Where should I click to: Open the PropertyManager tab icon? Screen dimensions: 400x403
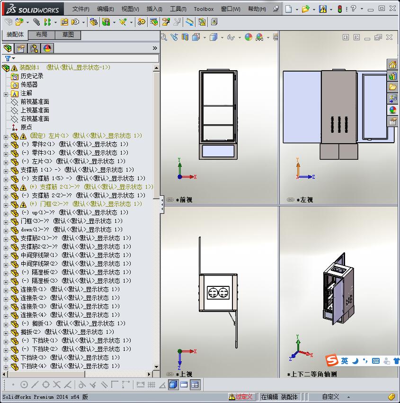(x=21, y=48)
